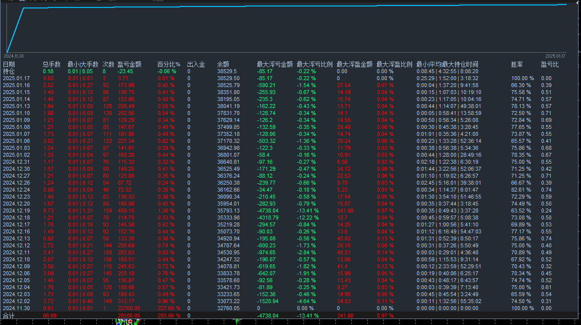This screenshot has width=581, height=325.
Task: Select the 2024.12.18 date row
Action: pos(16,217)
